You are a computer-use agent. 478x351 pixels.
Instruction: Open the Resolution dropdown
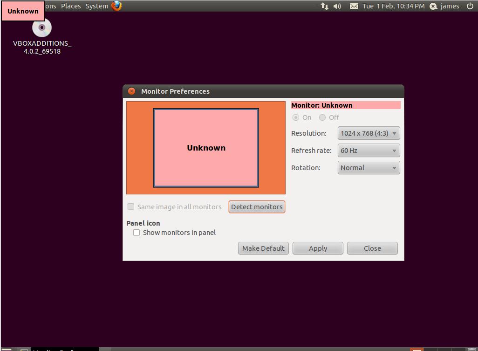click(x=369, y=133)
